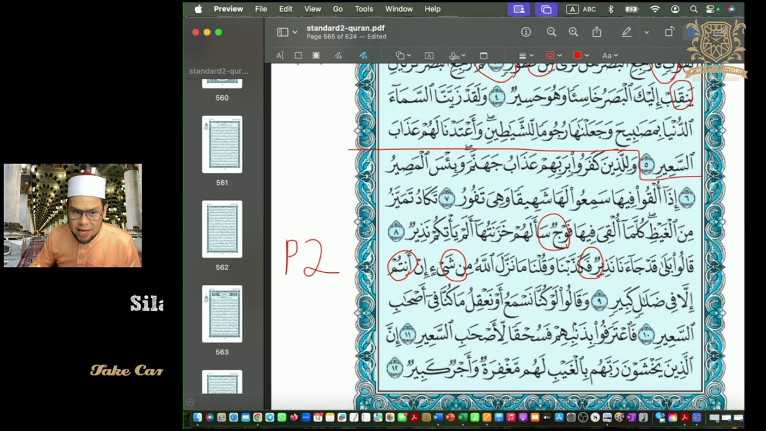766x431 pixels.
Task: Expand the highlight options chevron
Action: coord(646,32)
